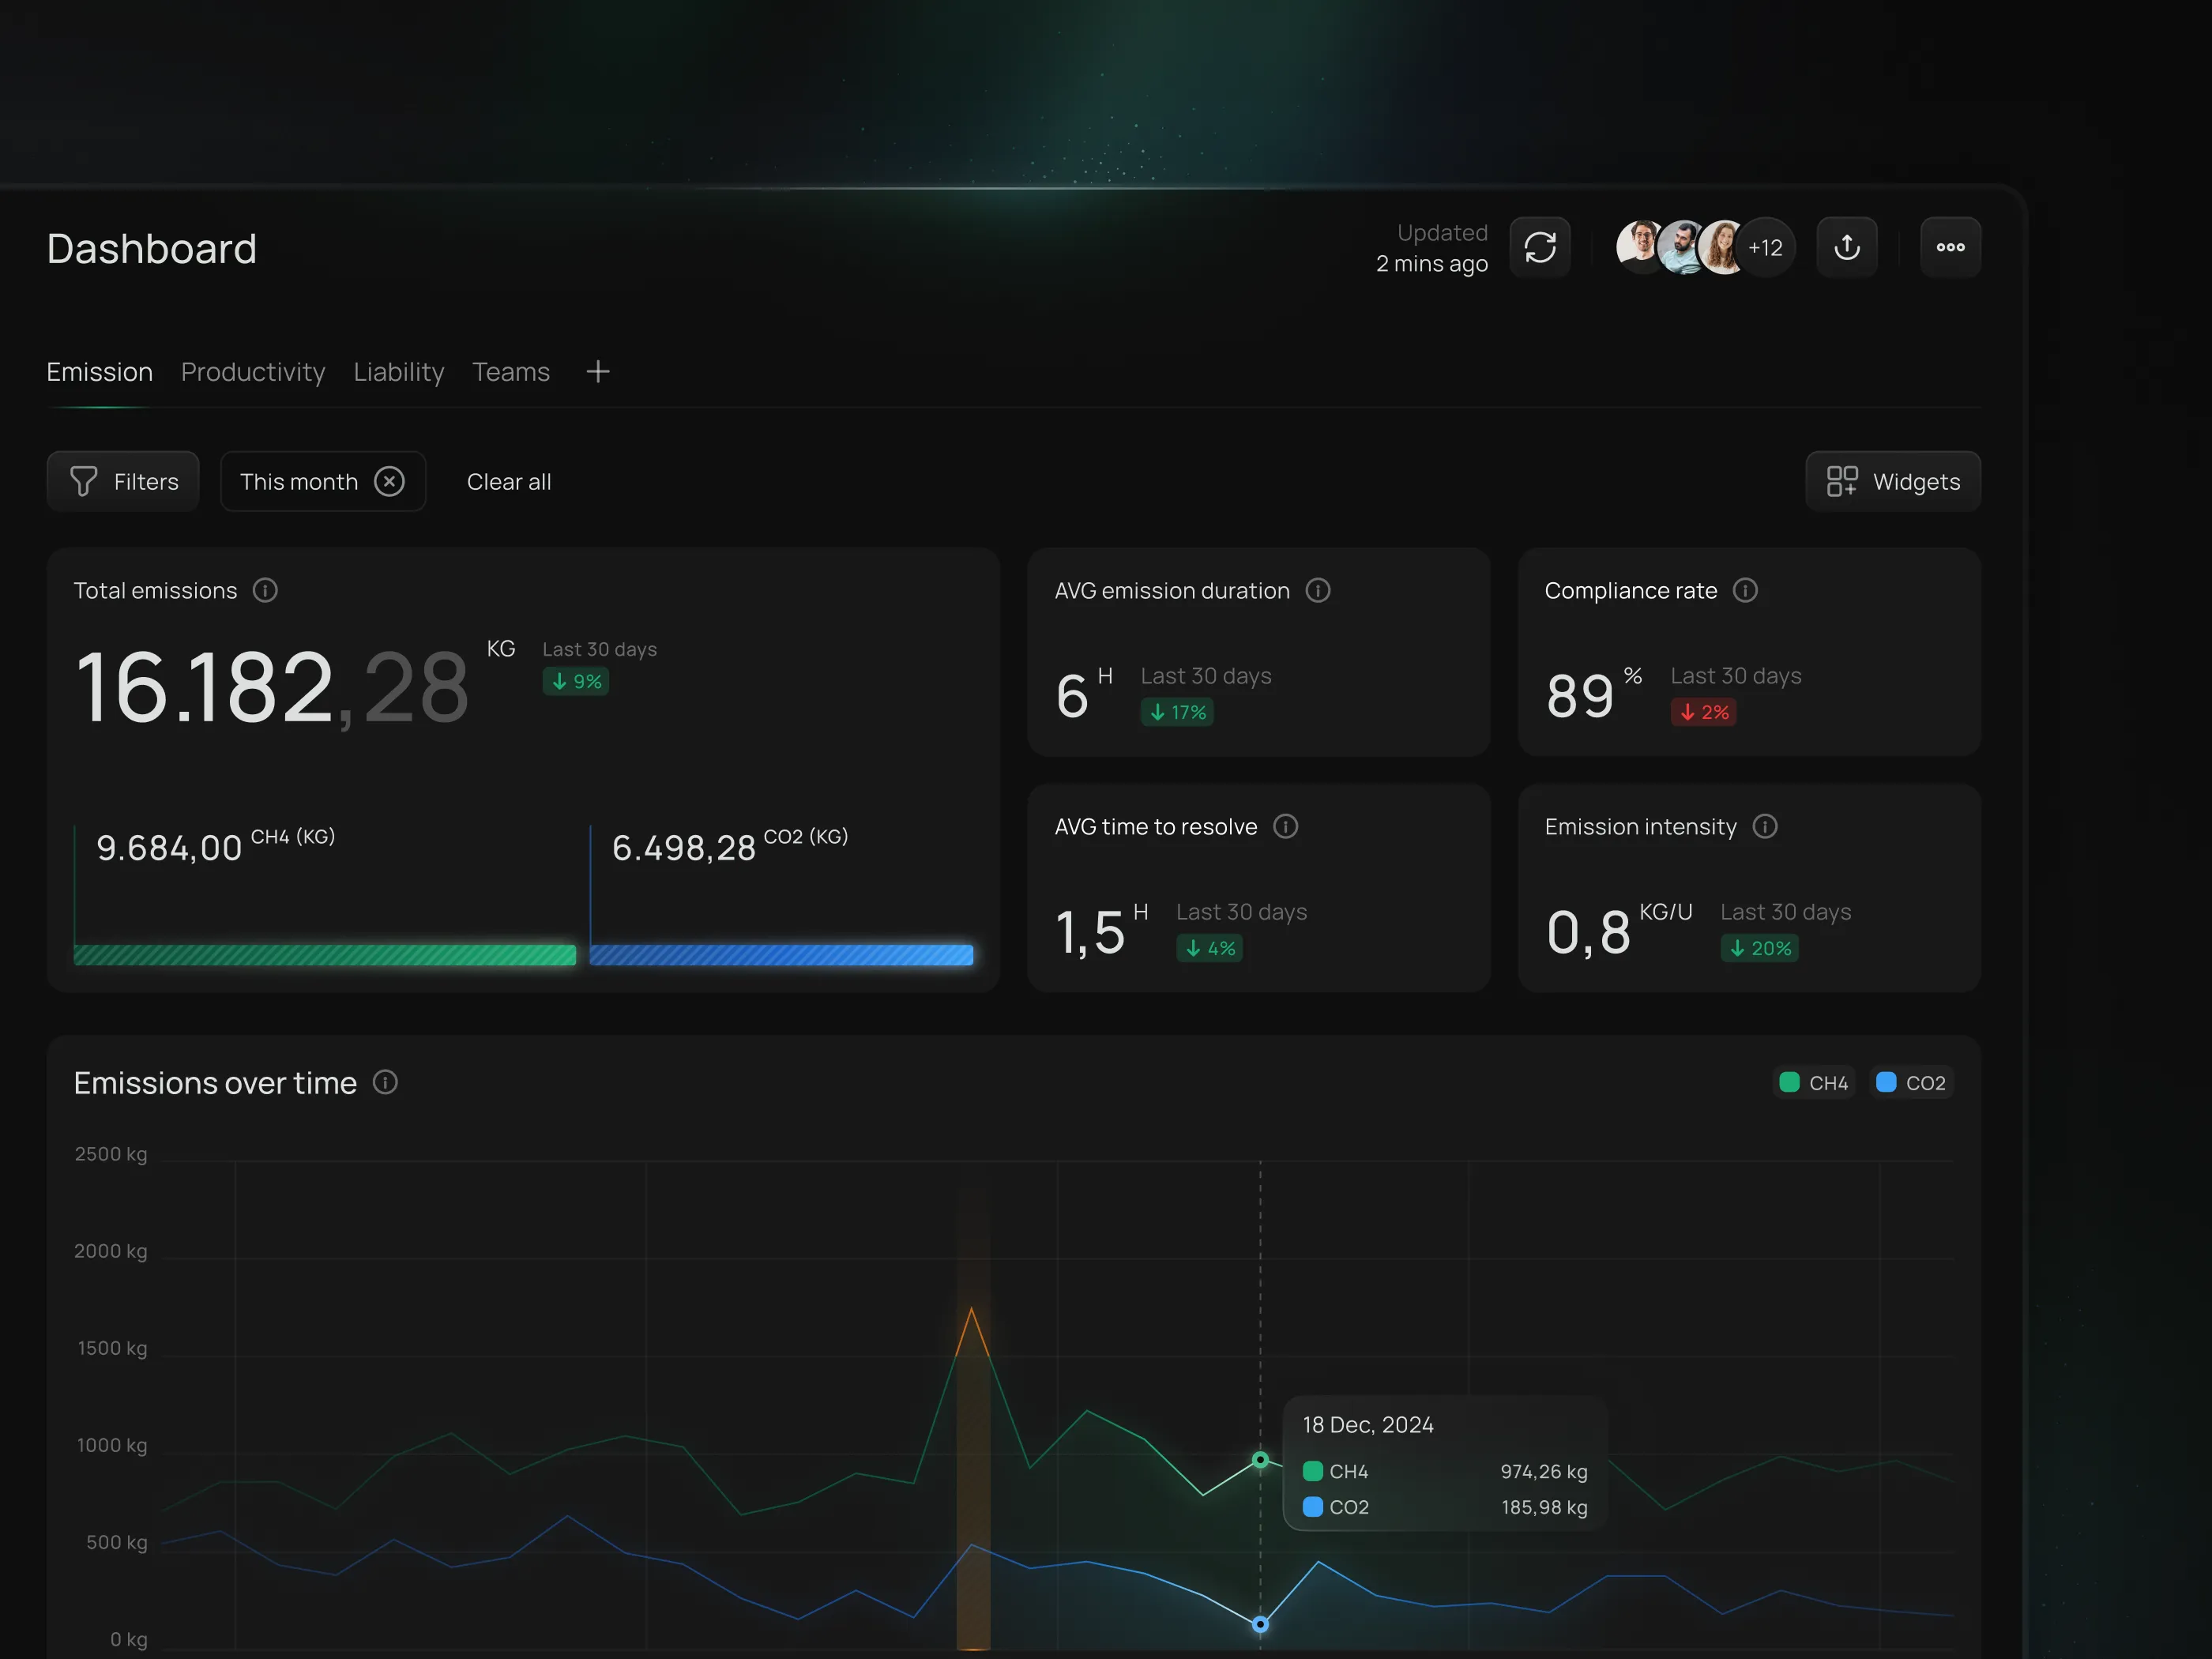
Task: Open the Filters button
Action: (123, 482)
